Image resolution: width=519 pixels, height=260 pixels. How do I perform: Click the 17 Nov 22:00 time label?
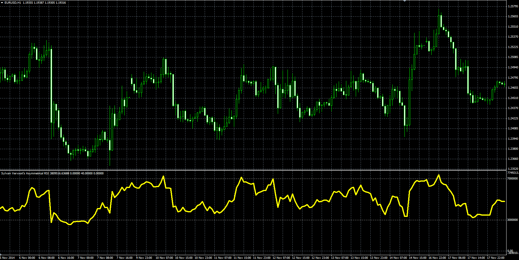(496, 258)
